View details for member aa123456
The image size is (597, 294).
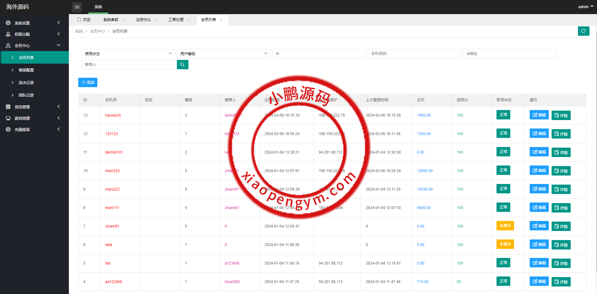click(561, 282)
